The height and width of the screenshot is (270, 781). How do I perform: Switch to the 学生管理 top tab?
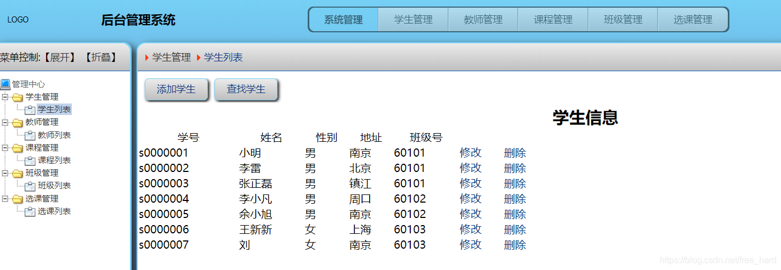point(413,20)
